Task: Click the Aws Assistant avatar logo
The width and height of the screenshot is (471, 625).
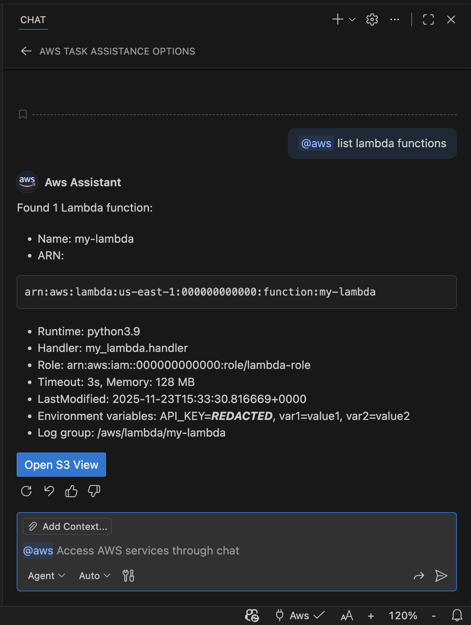Action: click(27, 182)
